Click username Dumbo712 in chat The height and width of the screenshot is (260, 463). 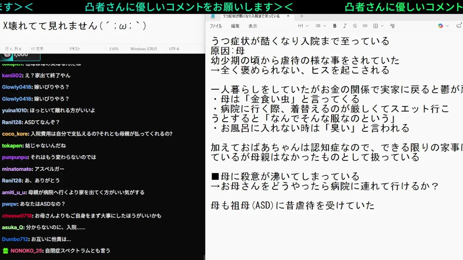(15, 239)
